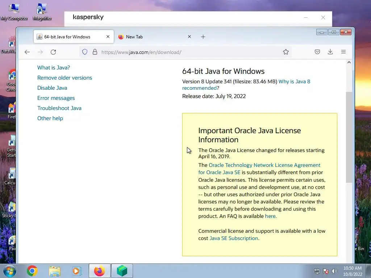
Task: Open the Disable Java link
Action: 52,88
